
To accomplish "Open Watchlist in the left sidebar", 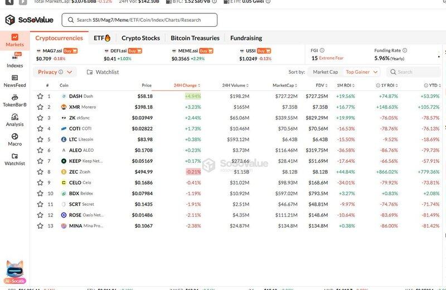I will (x=14, y=159).
